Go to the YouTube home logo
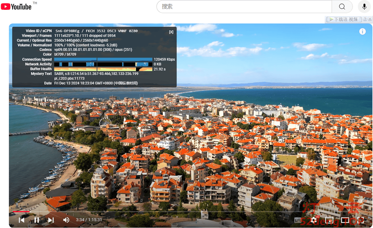 (x=16, y=7)
